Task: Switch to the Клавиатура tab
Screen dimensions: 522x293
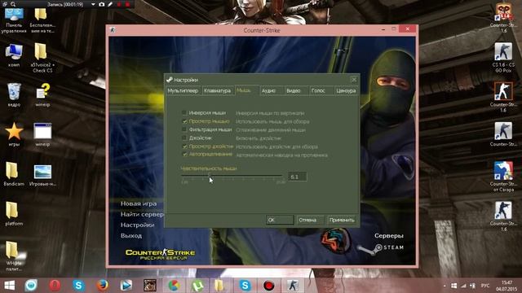Action: [218, 90]
